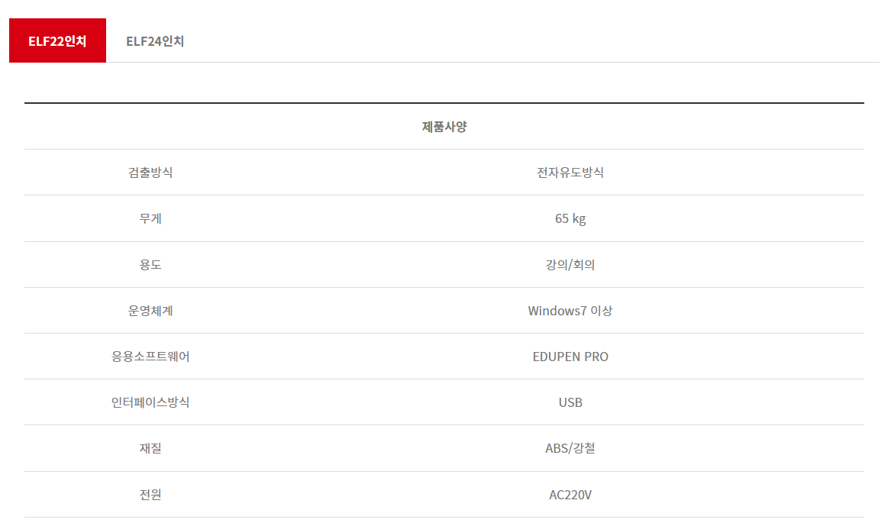This screenshot has width=891, height=523.
Task: Switch to the ELF24인치 tab
Action: (155, 41)
